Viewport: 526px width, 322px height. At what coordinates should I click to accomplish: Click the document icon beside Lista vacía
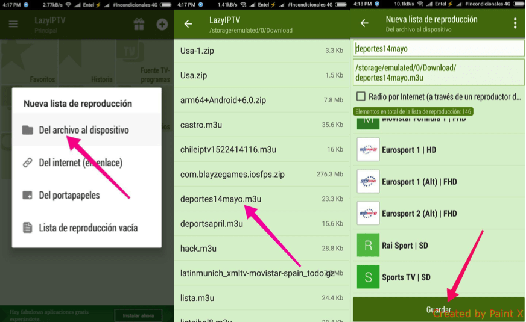pos(28,228)
